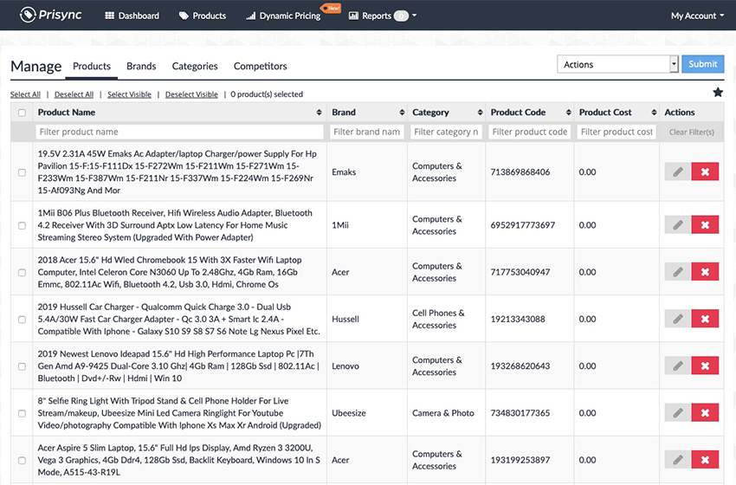Open the Dashboard menu item

click(x=132, y=16)
